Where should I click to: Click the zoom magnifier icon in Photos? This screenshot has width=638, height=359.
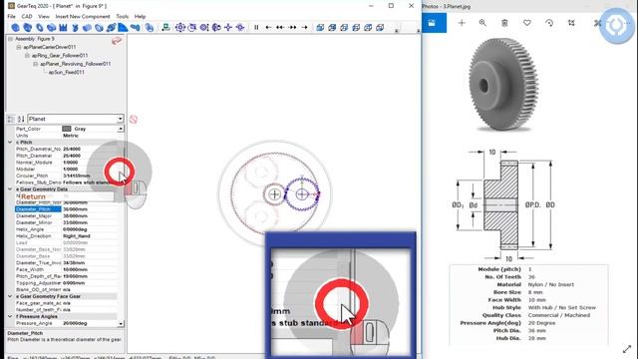pyautogui.click(x=482, y=23)
